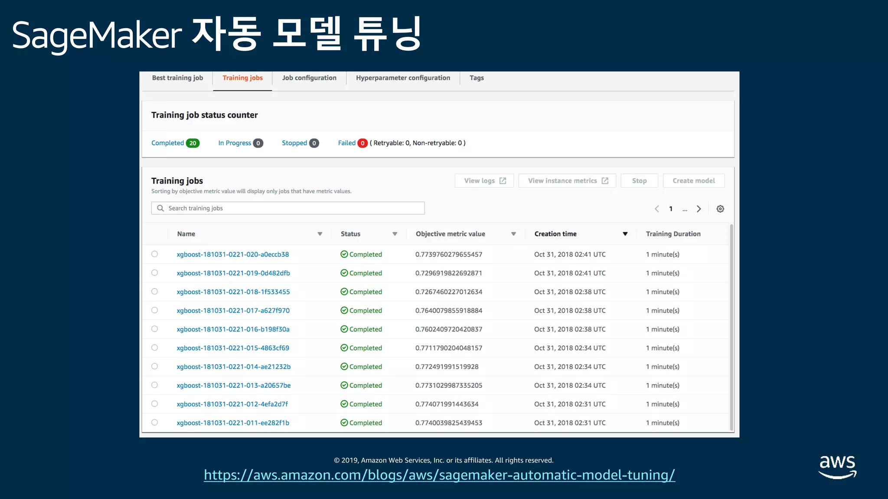
Task: Select radio for xgboost-181031-0221-017-a627f970
Action: pyautogui.click(x=154, y=310)
